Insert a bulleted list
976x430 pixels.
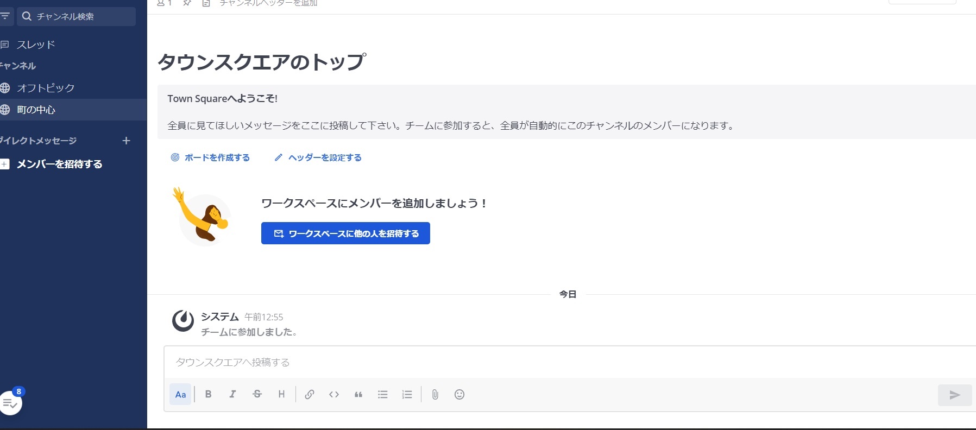click(383, 395)
